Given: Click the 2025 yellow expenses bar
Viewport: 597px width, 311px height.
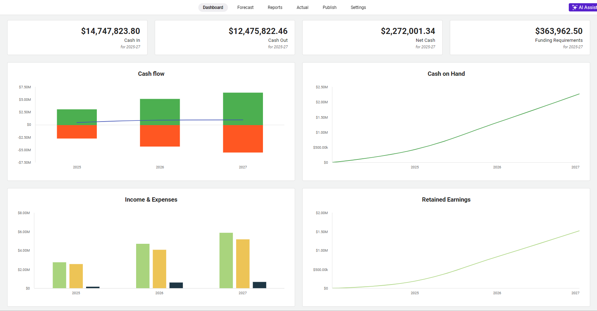Looking at the screenshot, I should point(76,276).
